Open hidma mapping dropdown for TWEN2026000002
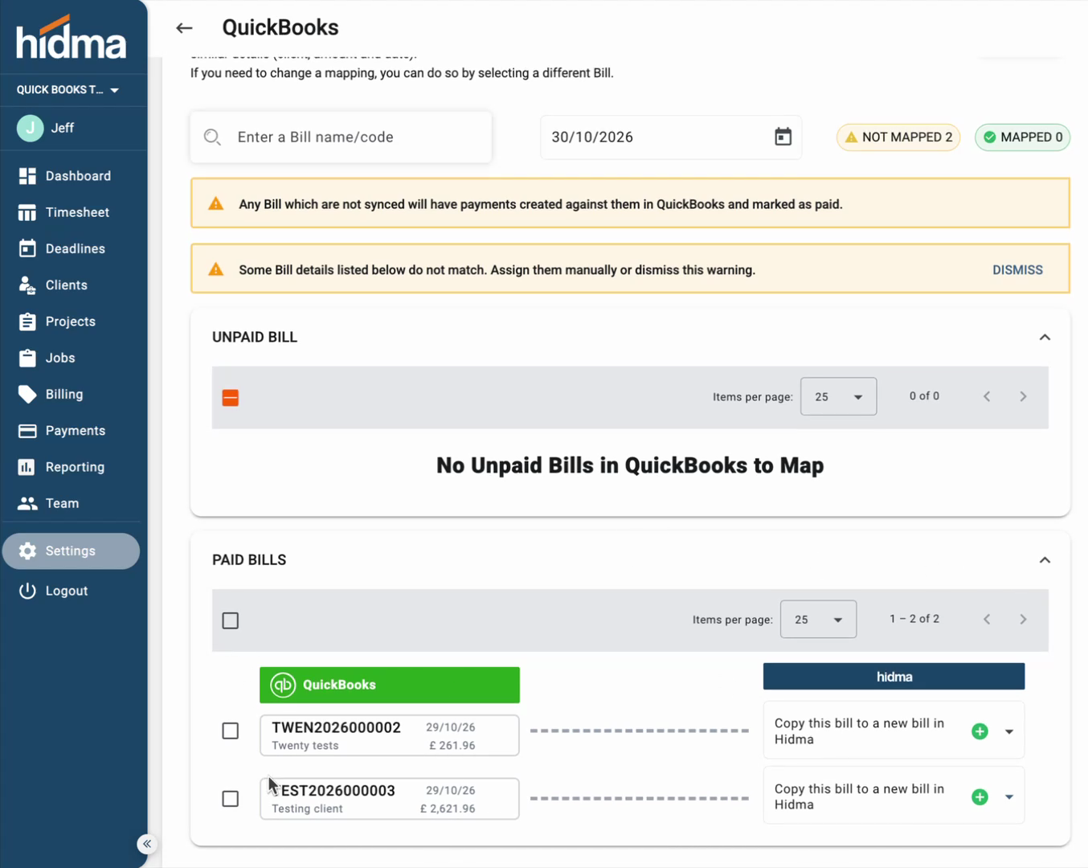 coord(1009,732)
